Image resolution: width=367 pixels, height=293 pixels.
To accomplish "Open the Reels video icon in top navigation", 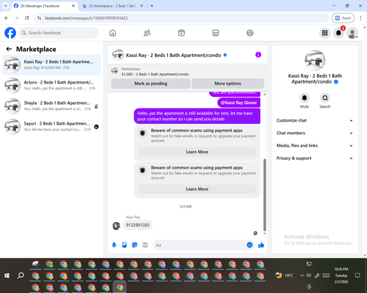I will point(181,33).
